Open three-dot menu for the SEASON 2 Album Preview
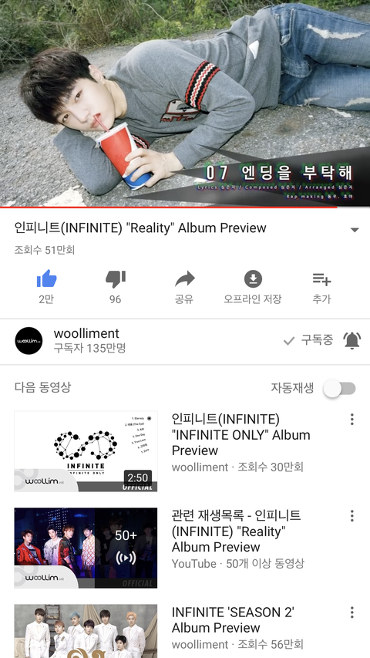Screen dimensions: 370x658 351,612
